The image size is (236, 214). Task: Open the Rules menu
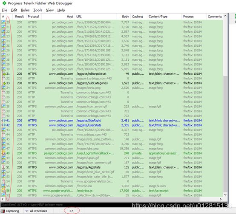25,10
